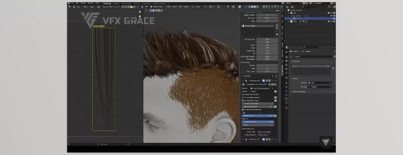The width and height of the screenshot is (403, 155).
Task: Expand the Clamp Hair Curves modifier
Action: [x=243, y=139]
